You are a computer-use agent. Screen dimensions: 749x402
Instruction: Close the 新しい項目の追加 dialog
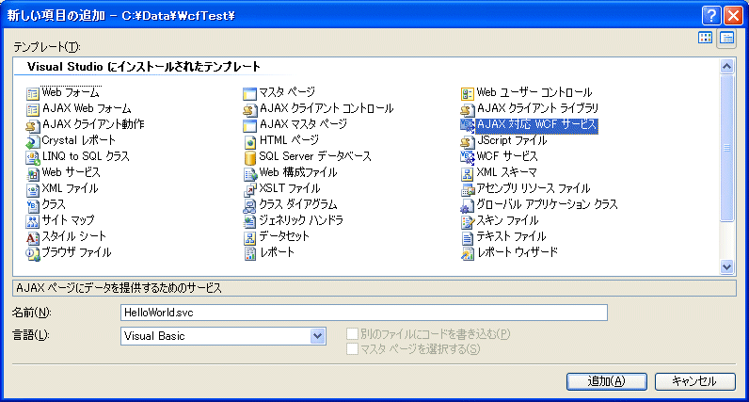pyautogui.click(x=733, y=16)
